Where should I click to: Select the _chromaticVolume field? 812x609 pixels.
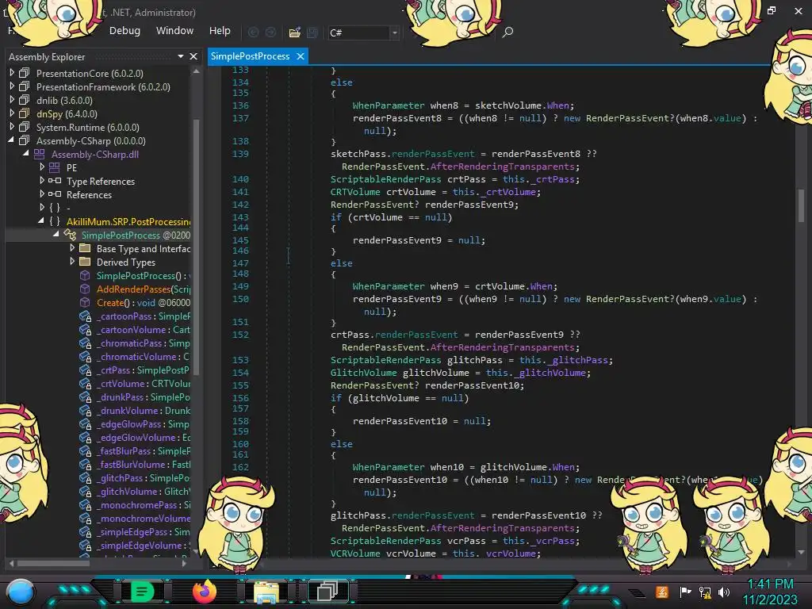pos(144,356)
